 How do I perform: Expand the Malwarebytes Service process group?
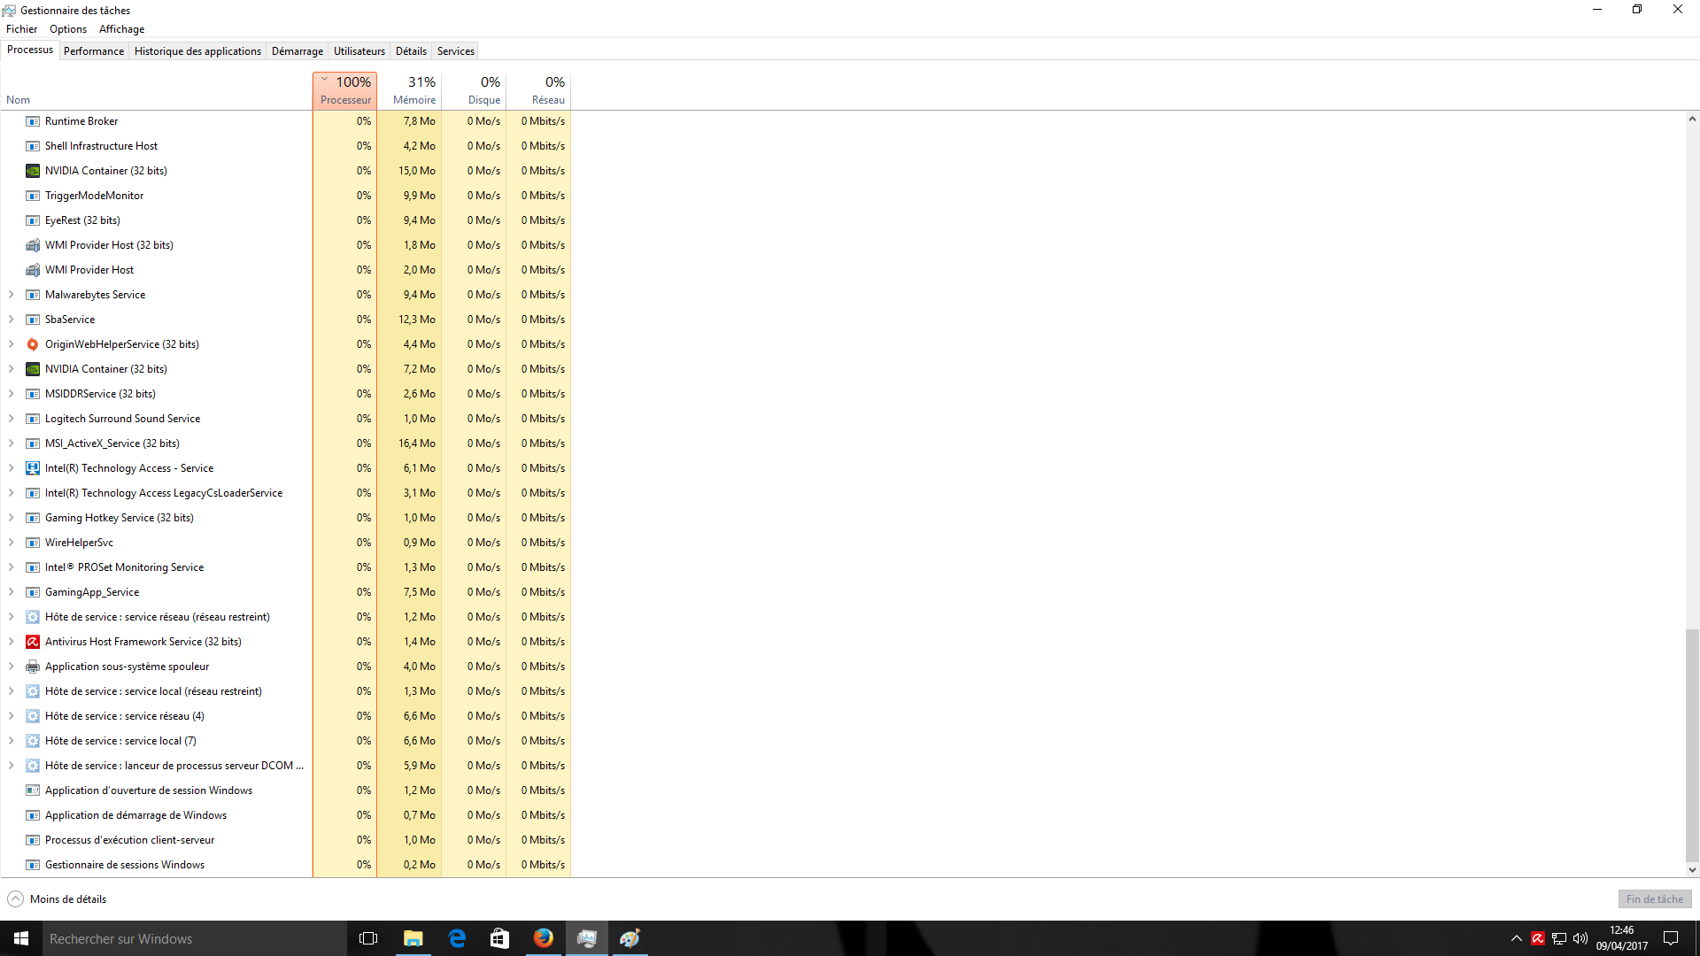(x=11, y=295)
